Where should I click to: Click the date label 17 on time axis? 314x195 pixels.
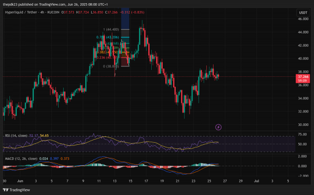point(146,181)
